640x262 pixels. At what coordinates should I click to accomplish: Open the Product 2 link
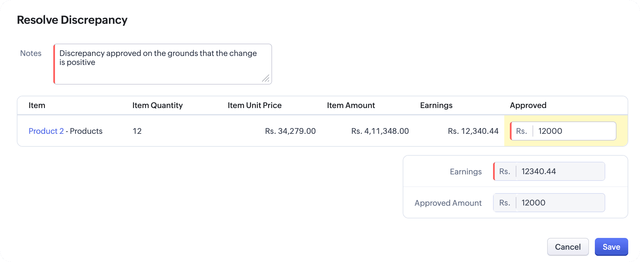46,131
